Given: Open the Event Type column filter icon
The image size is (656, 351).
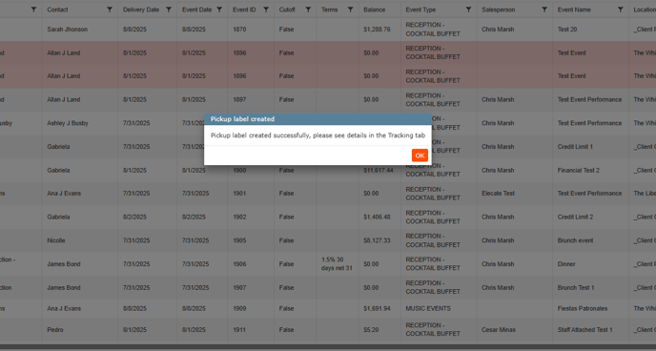Looking at the screenshot, I should click(x=468, y=10).
